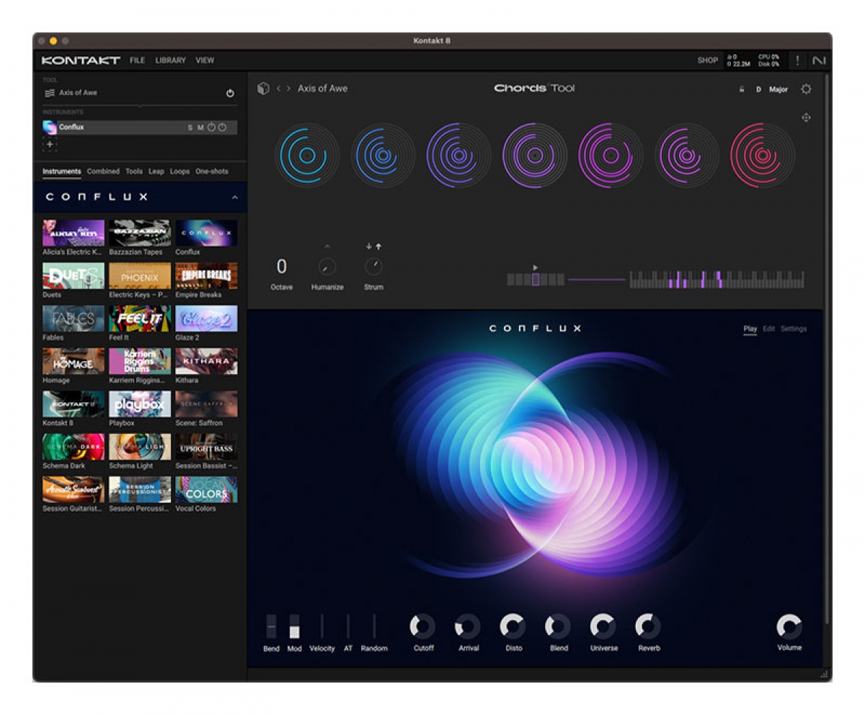Expand the chevron above Humanize knob
The width and height of the screenshot is (865, 715).
[x=327, y=247]
